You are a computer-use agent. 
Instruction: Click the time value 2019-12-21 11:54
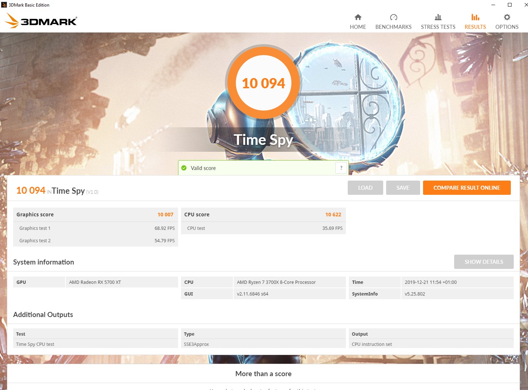click(457, 282)
